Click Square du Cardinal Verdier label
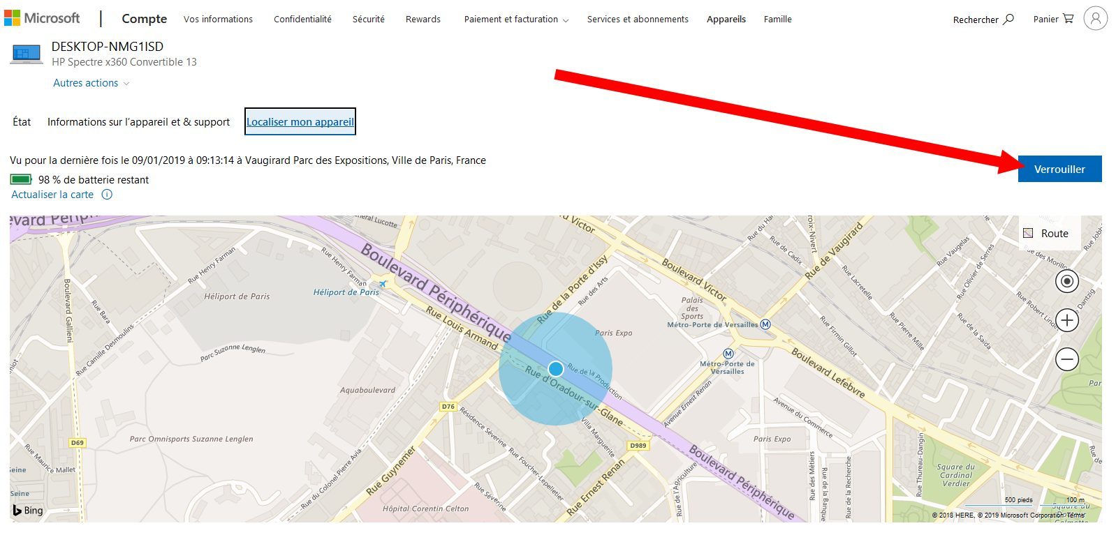The width and height of the screenshot is (1116, 535). point(956,475)
